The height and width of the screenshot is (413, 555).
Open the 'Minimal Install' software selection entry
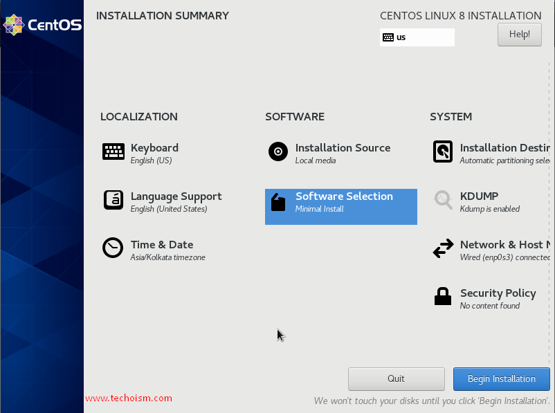319,209
